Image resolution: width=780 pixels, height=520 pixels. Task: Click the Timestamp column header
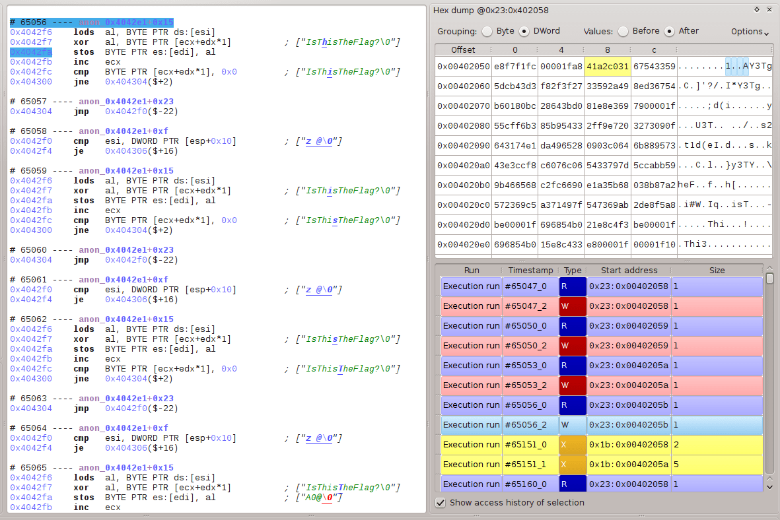coord(529,270)
